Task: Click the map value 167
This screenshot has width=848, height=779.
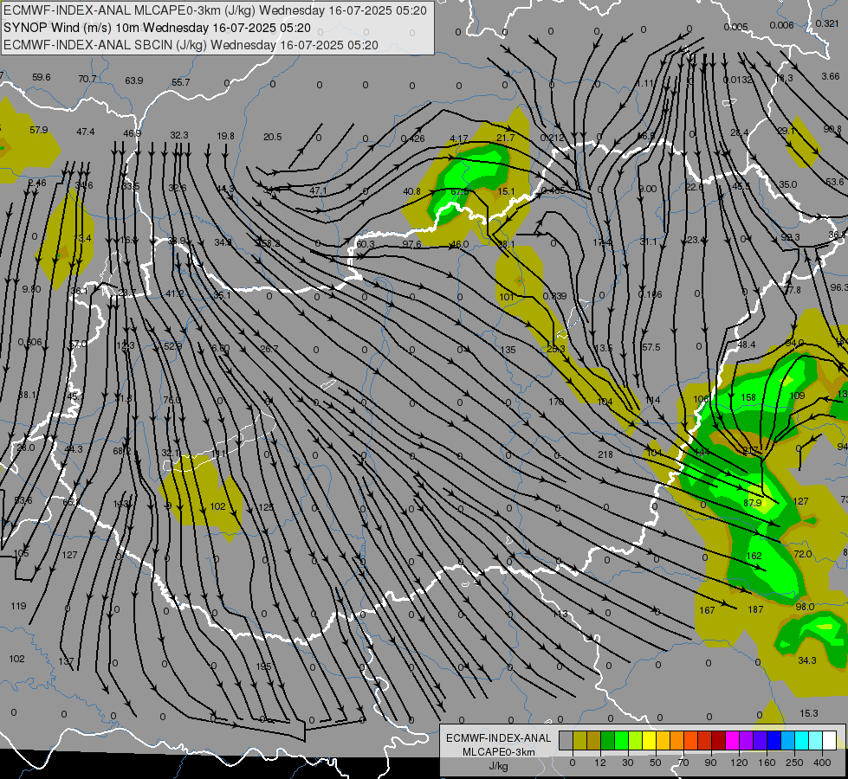Action: point(708,610)
